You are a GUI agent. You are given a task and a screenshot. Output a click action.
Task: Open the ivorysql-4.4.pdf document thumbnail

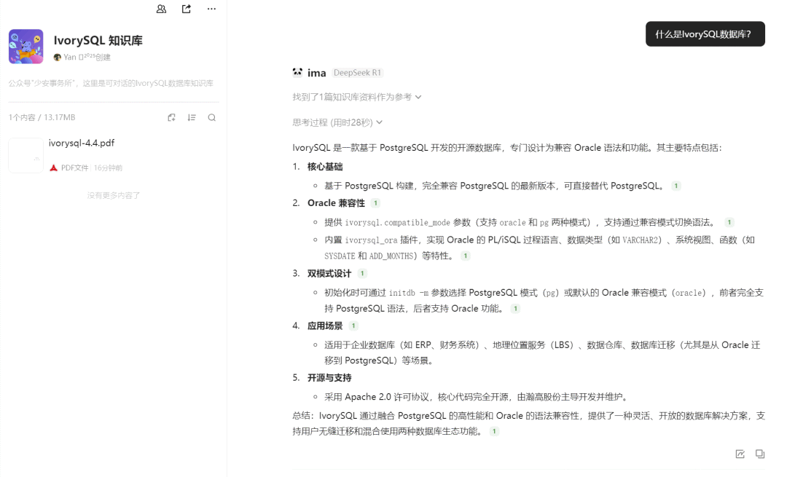coord(26,155)
